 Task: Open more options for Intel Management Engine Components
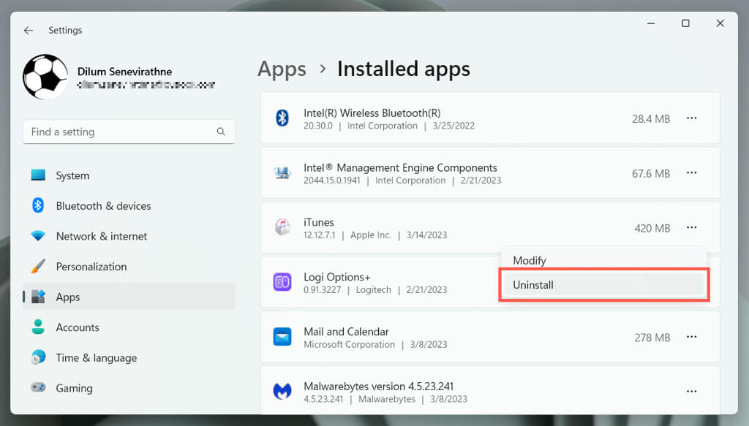point(691,173)
